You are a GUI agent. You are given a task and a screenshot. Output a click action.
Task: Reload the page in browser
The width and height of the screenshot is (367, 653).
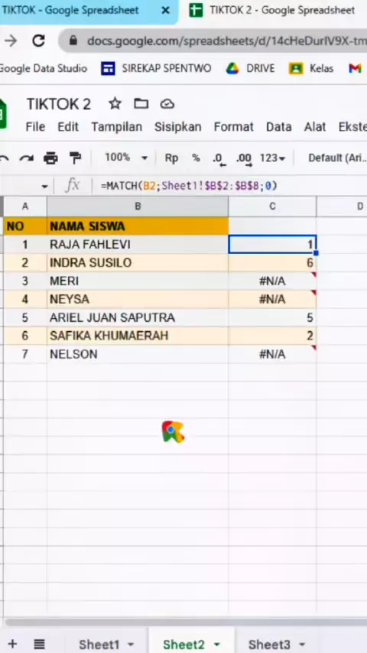click(x=39, y=41)
